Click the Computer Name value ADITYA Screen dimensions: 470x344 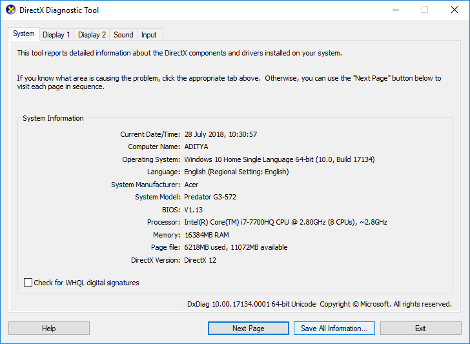pos(201,147)
